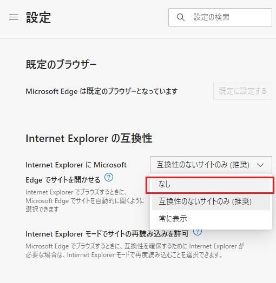Click the 設定 page title
The width and height of the screenshot is (276, 283).
click(38, 17)
